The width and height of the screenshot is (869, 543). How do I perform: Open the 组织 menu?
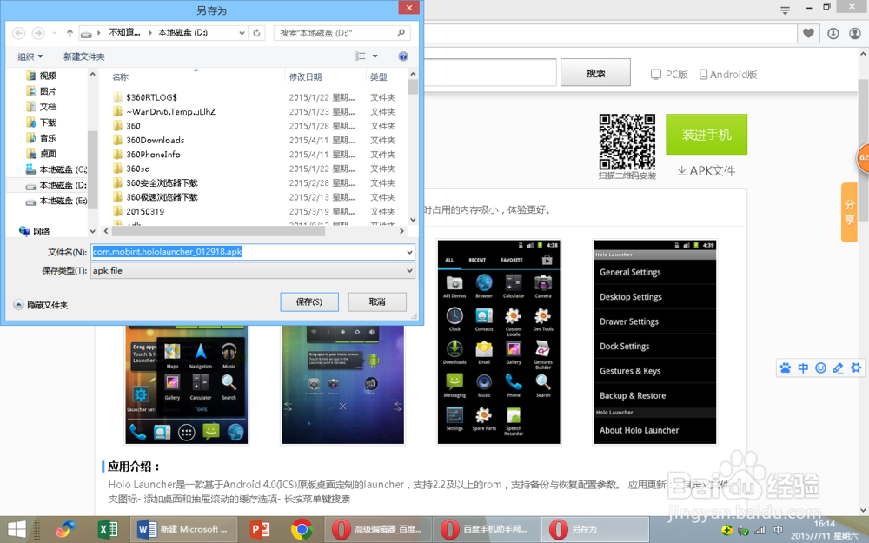click(x=30, y=56)
